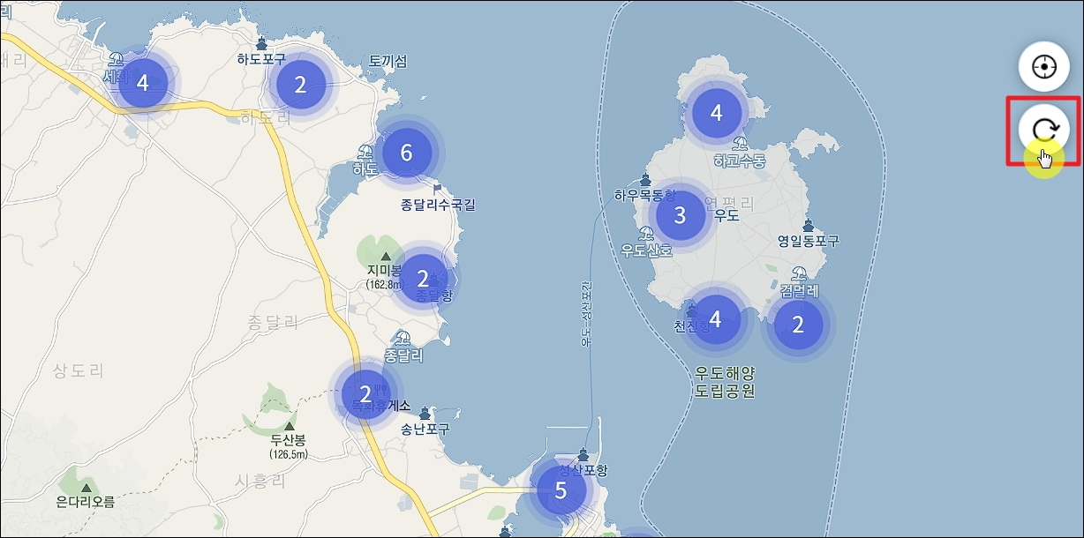Click the 하우목동항 text label

645,195
